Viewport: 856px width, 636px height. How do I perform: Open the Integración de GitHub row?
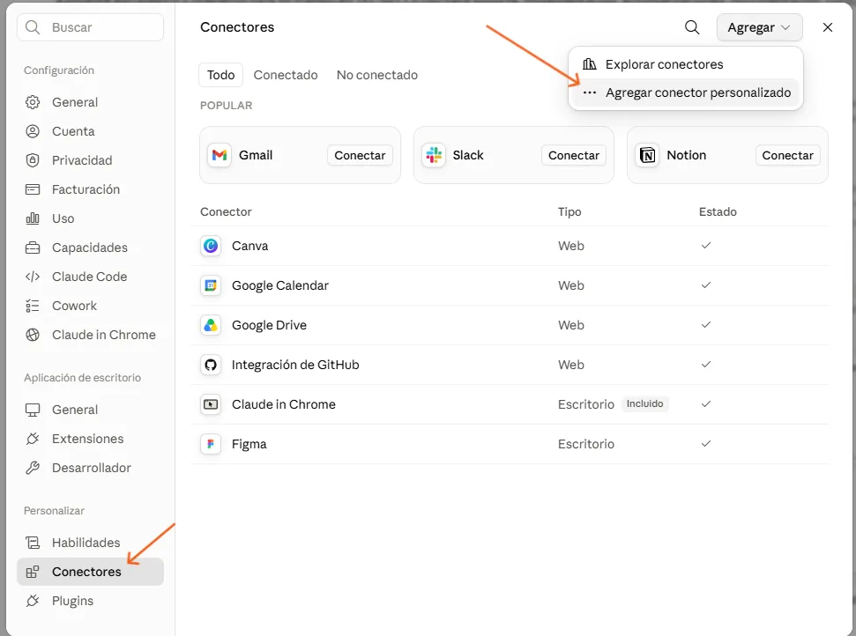pos(510,365)
